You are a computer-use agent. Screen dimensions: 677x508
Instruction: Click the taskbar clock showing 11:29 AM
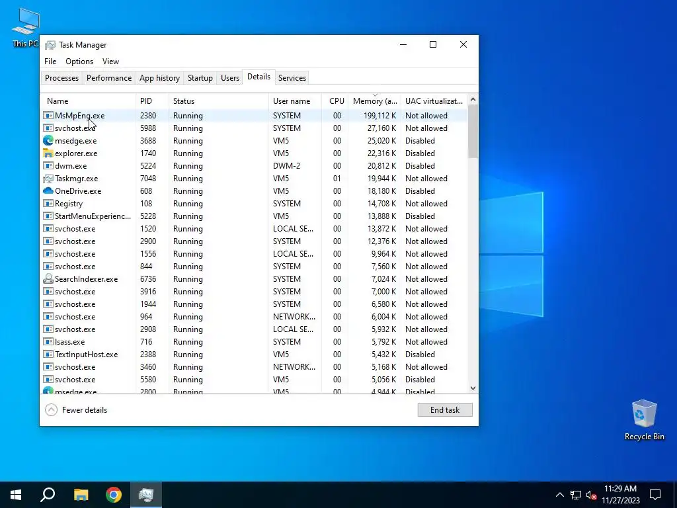click(x=620, y=495)
